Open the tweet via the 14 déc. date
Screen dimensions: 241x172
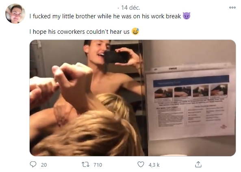(130, 8)
